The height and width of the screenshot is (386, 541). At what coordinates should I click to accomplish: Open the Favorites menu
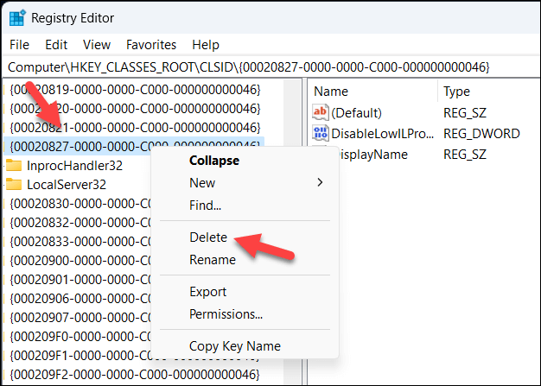pos(151,45)
